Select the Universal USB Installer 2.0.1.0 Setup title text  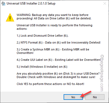31,3
